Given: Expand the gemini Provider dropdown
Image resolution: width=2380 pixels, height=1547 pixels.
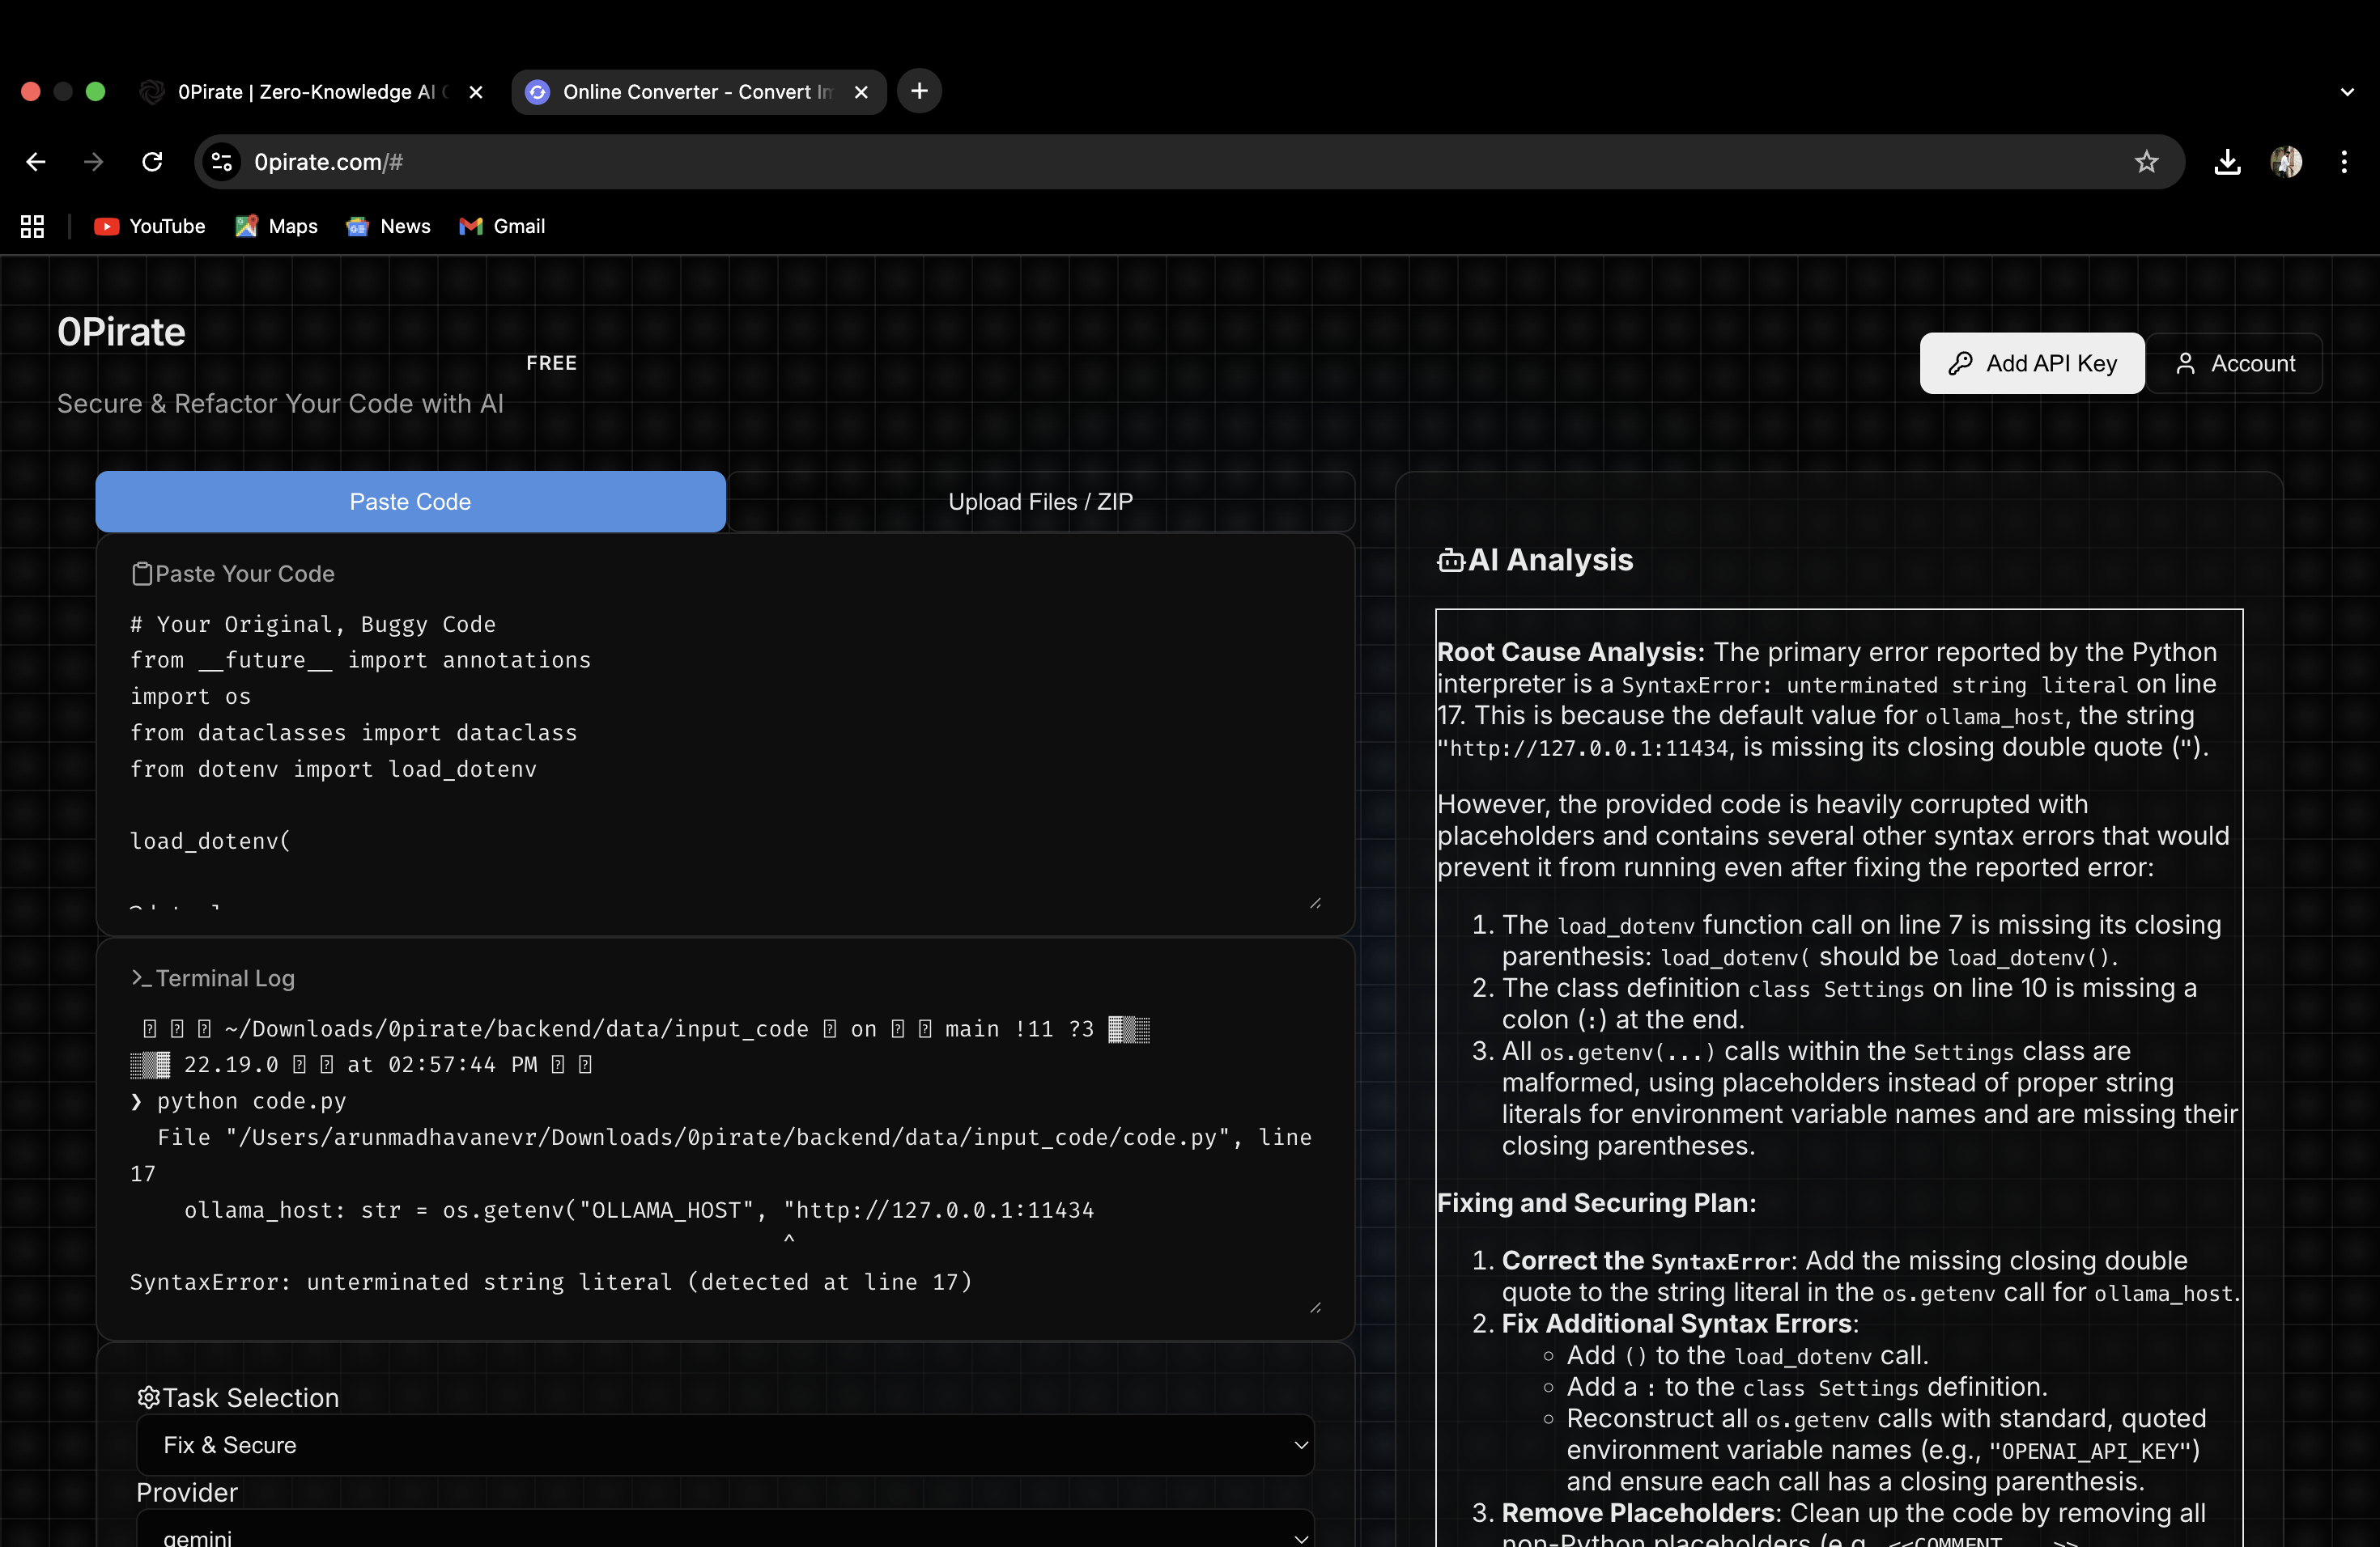Looking at the screenshot, I should (725, 1535).
